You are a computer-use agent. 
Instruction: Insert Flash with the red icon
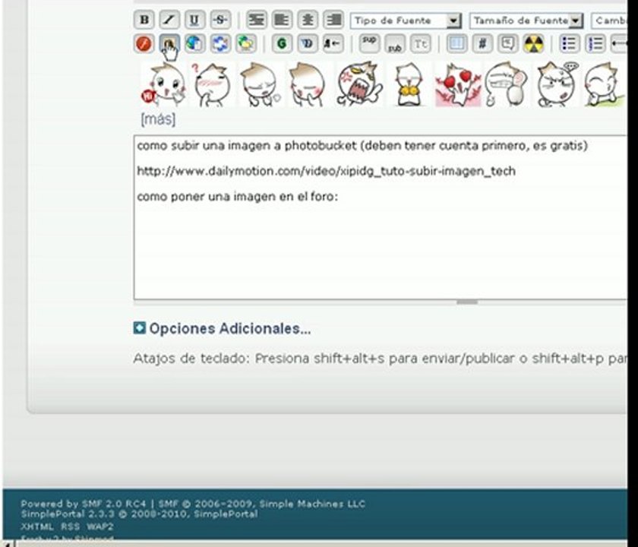(x=144, y=43)
